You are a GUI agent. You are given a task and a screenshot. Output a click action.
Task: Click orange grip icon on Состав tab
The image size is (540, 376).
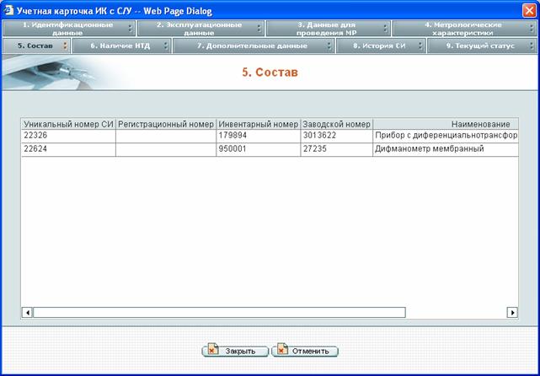pos(65,46)
